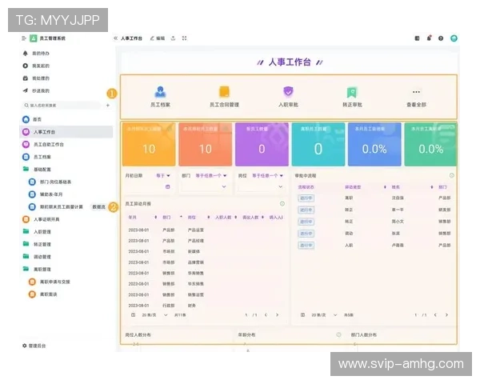480x384 pixels.
Task: Click the share/export icon in header
Action: point(173,38)
